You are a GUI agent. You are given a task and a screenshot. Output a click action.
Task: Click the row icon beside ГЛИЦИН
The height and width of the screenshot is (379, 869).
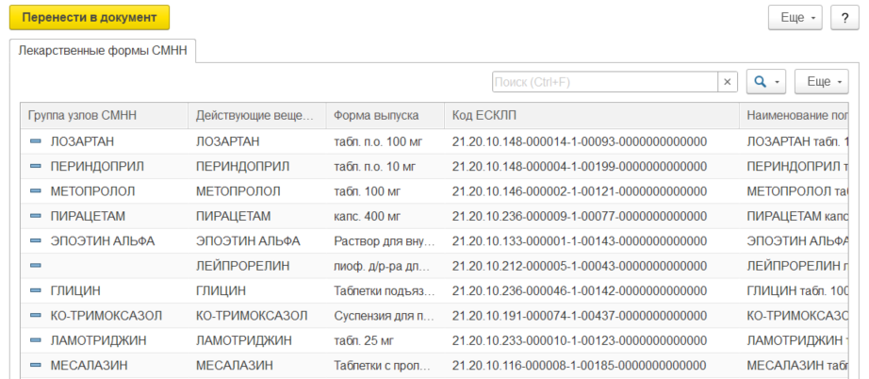pyautogui.click(x=37, y=290)
